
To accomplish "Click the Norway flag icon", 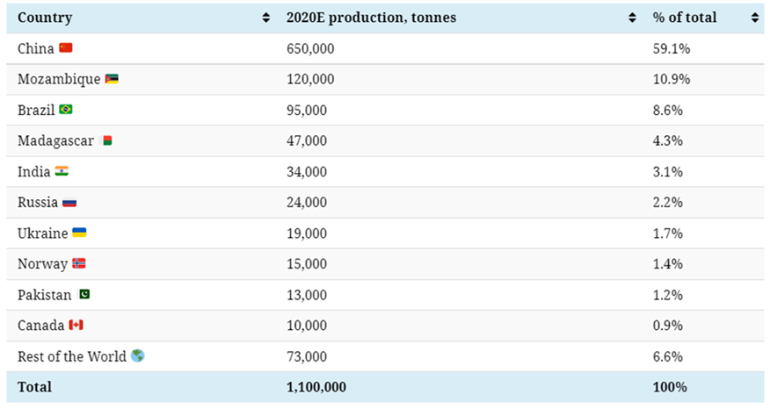I will pos(79,263).
